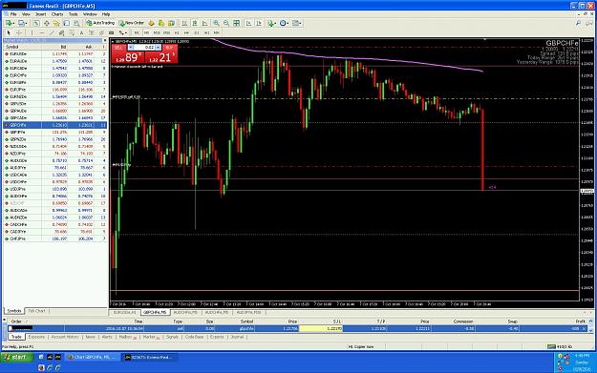
Task: Open the periodicity clock dropdown
Action: [x=285, y=23]
